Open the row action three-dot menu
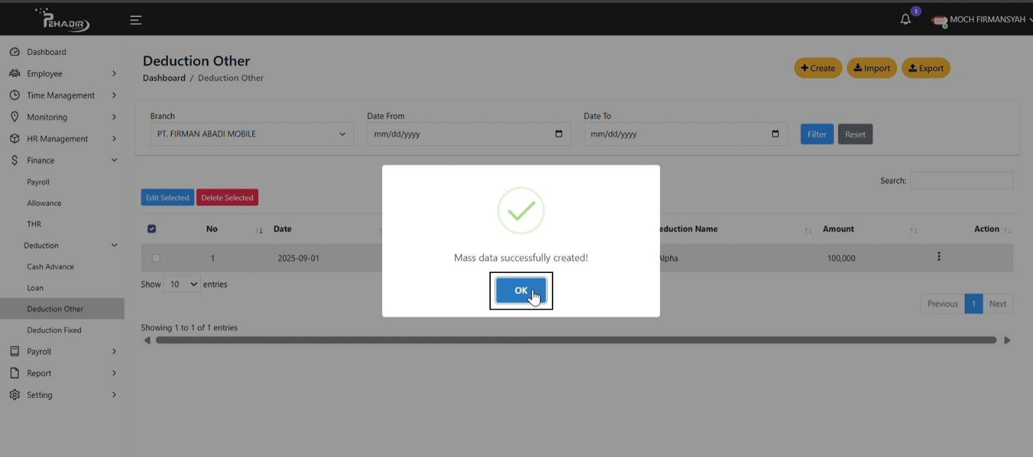The image size is (1033, 457). [x=939, y=257]
